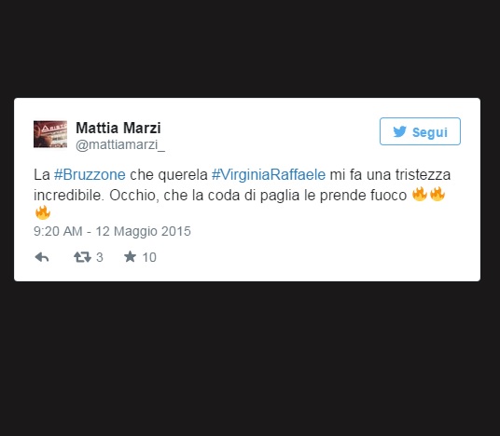Image resolution: width=500 pixels, height=436 pixels.
Task: Click the word querela in the tweet
Action: click(183, 175)
